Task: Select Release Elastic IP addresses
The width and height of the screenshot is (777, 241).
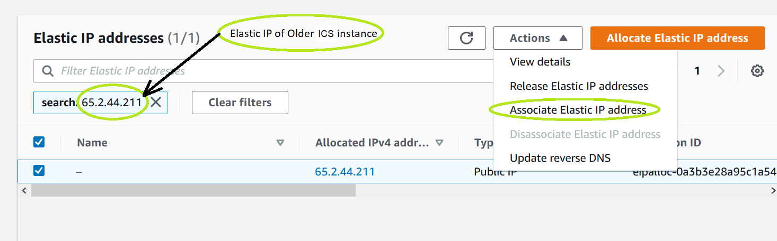Action: (x=579, y=86)
